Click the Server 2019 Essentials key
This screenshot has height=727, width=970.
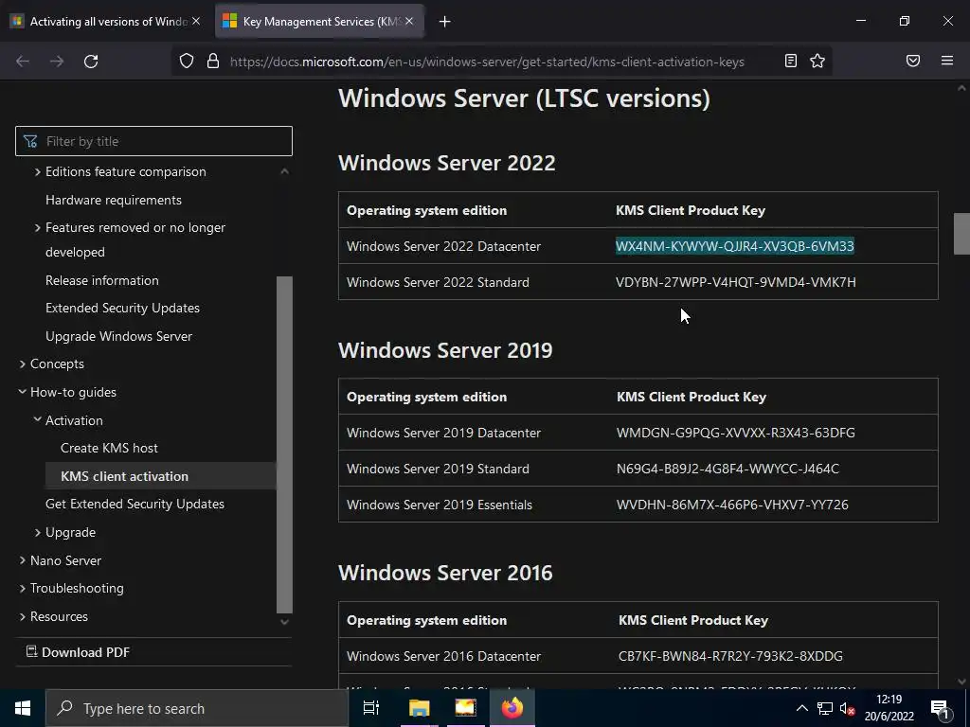tap(732, 505)
